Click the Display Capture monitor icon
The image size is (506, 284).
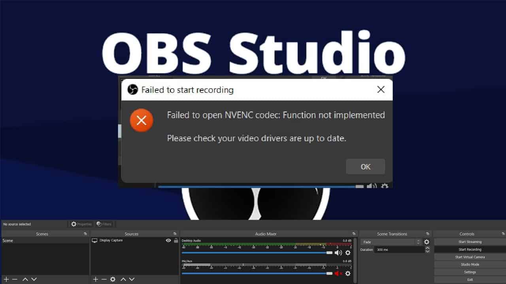click(94, 240)
